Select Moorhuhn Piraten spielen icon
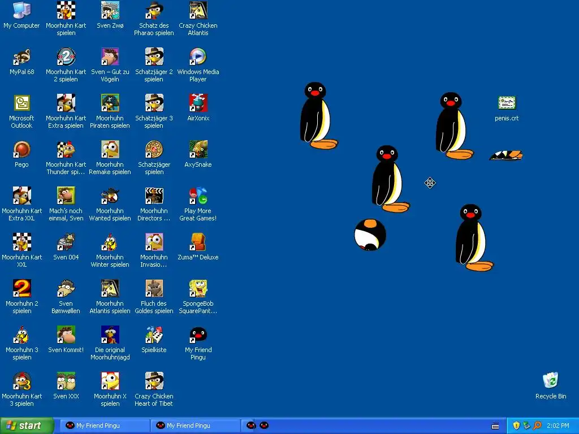Screen dimensions: 579x434 110,103
